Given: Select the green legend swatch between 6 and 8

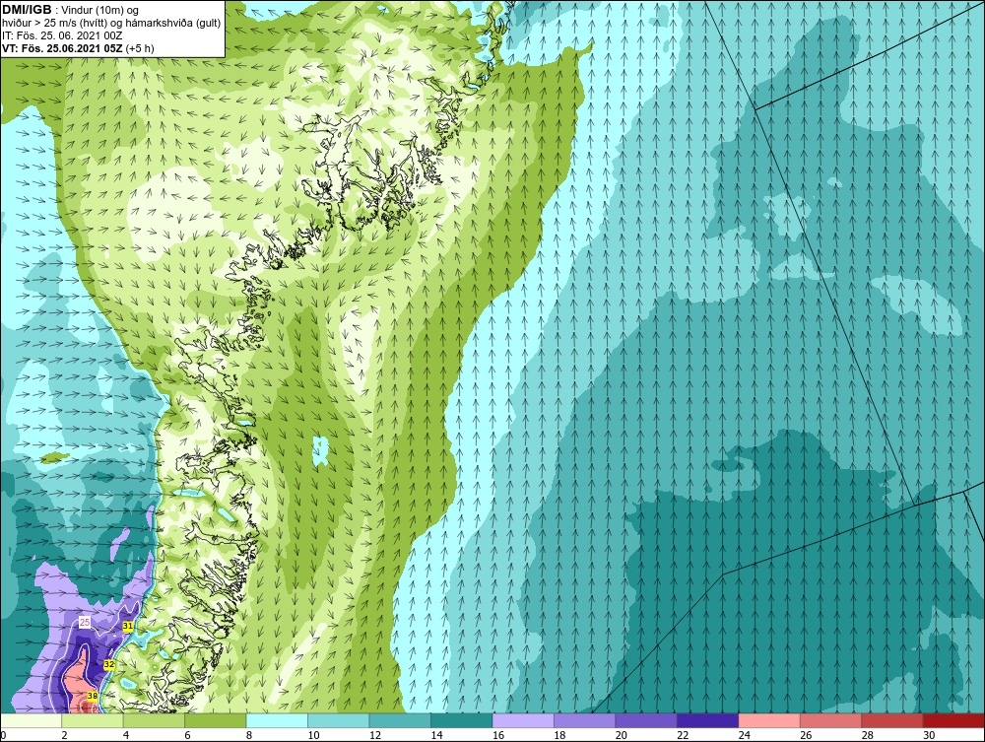Looking at the screenshot, I should tap(216, 720).
